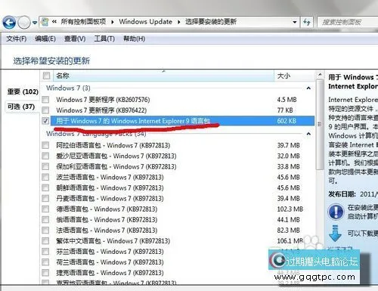The height and width of the screenshot is (291, 378).
Task: Select the Windows 7 更新程序 (KB976422) row
Action: pos(178,110)
